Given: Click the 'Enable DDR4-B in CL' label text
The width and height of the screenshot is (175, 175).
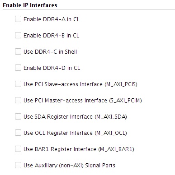Looking at the screenshot, I should (x=51, y=36).
